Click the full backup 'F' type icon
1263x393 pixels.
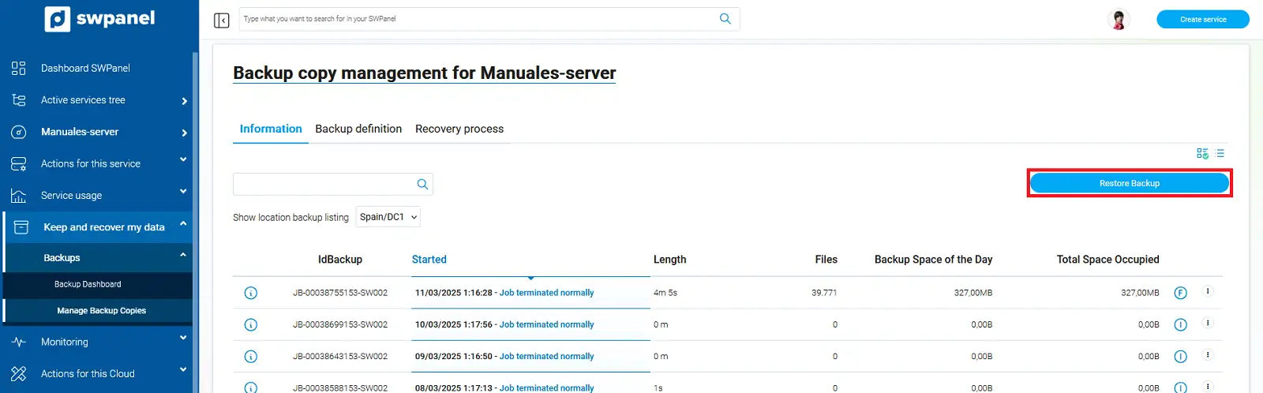(x=1180, y=293)
